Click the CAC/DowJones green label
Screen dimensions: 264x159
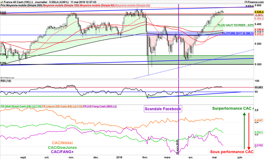coord(62,148)
